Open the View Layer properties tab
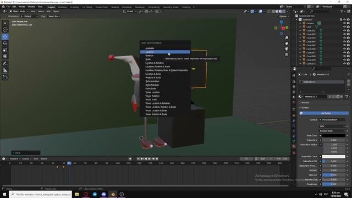Image resolution: width=352 pixels, height=198 pixels. [294, 92]
